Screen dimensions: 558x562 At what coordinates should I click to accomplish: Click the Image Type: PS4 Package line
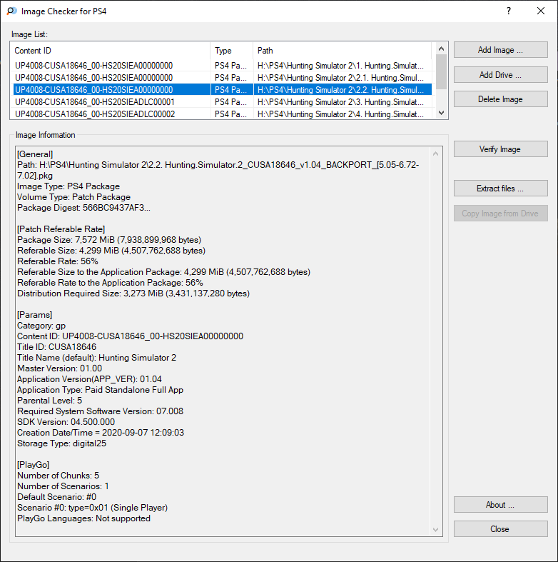[x=69, y=186]
